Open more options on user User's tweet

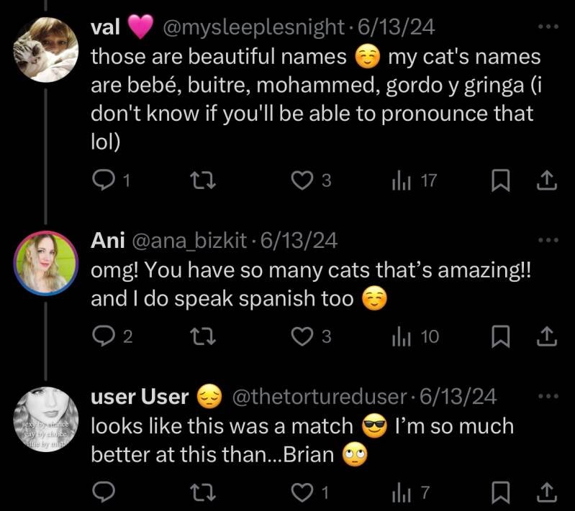pyautogui.click(x=548, y=395)
